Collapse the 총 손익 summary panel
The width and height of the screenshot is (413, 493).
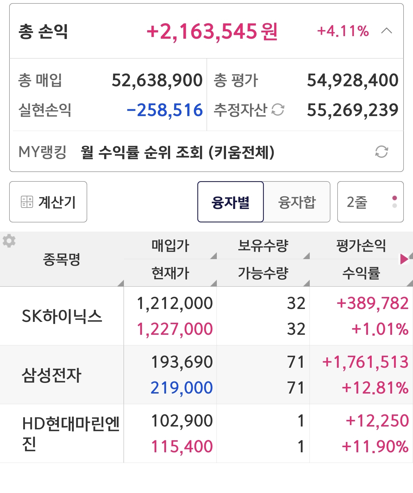(x=386, y=31)
